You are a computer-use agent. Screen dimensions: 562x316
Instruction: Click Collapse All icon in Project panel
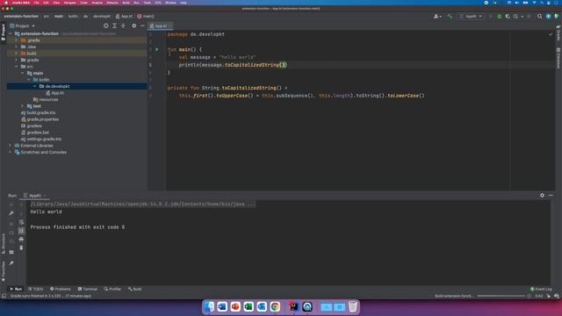pyautogui.click(x=123, y=25)
